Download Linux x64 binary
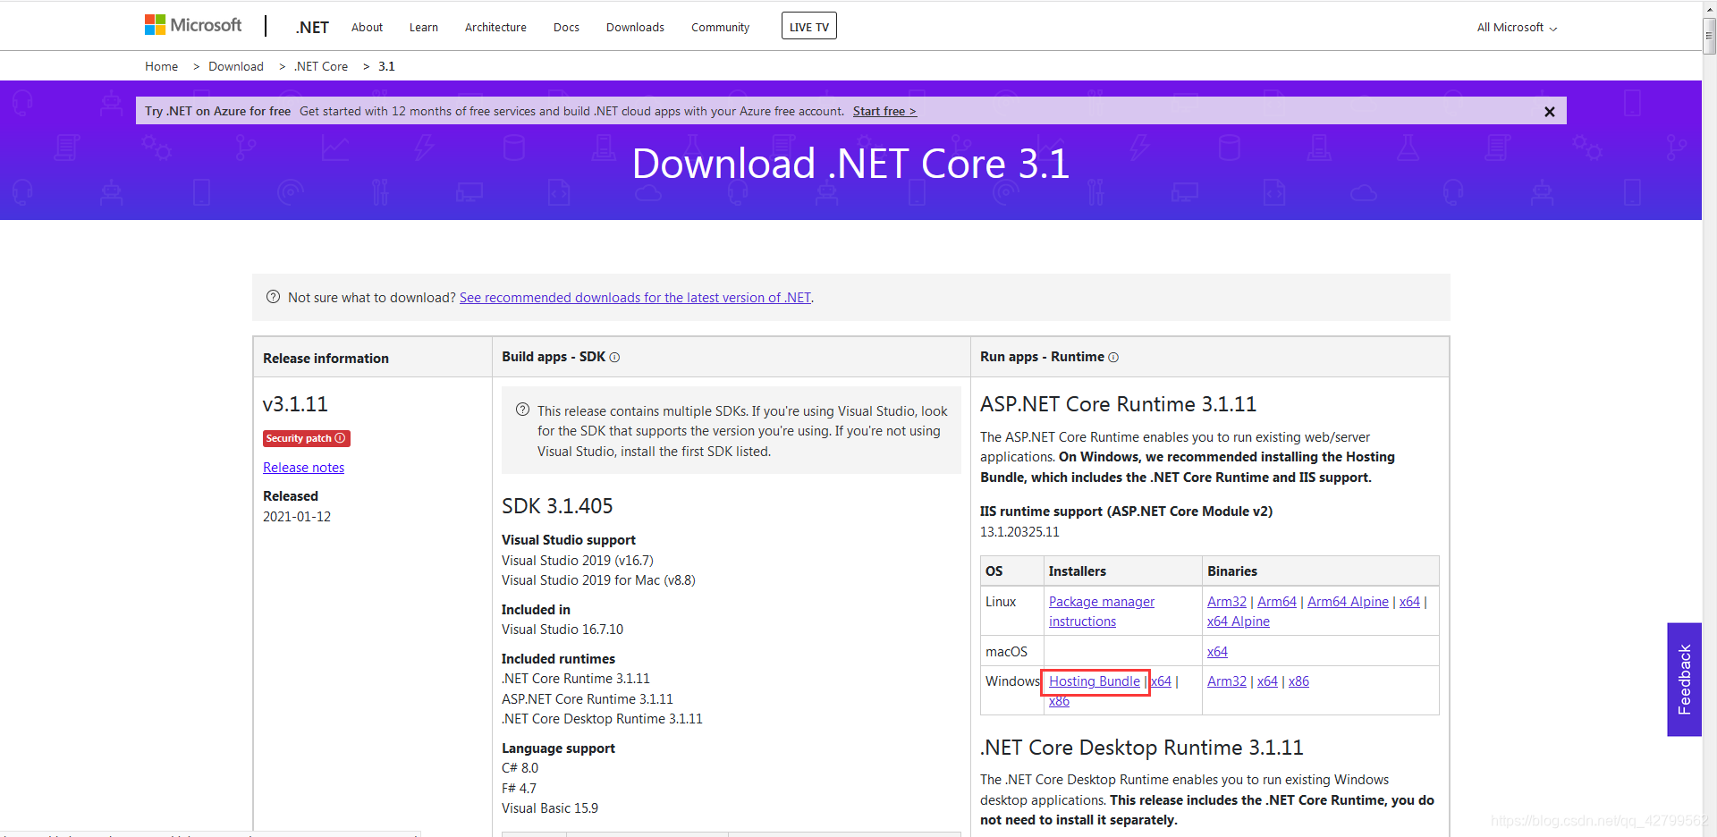The height and width of the screenshot is (837, 1717). click(1409, 602)
